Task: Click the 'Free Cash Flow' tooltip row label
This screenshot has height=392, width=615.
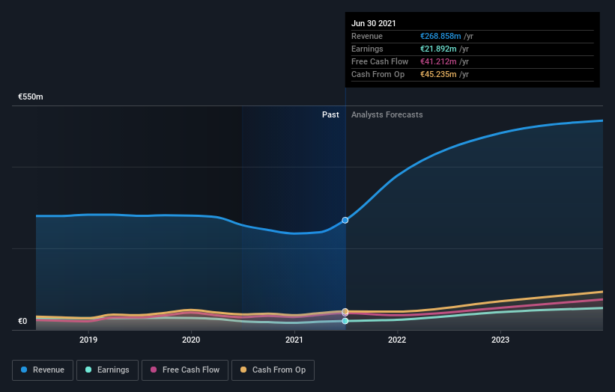Action: [380, 61]
